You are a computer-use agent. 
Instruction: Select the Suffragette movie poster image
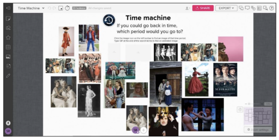(x=225, y=80)
